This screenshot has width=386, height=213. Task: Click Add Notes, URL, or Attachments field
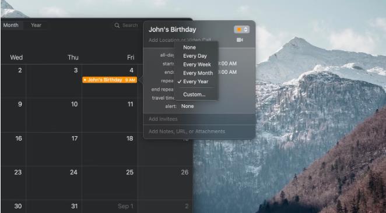(199, 132)
